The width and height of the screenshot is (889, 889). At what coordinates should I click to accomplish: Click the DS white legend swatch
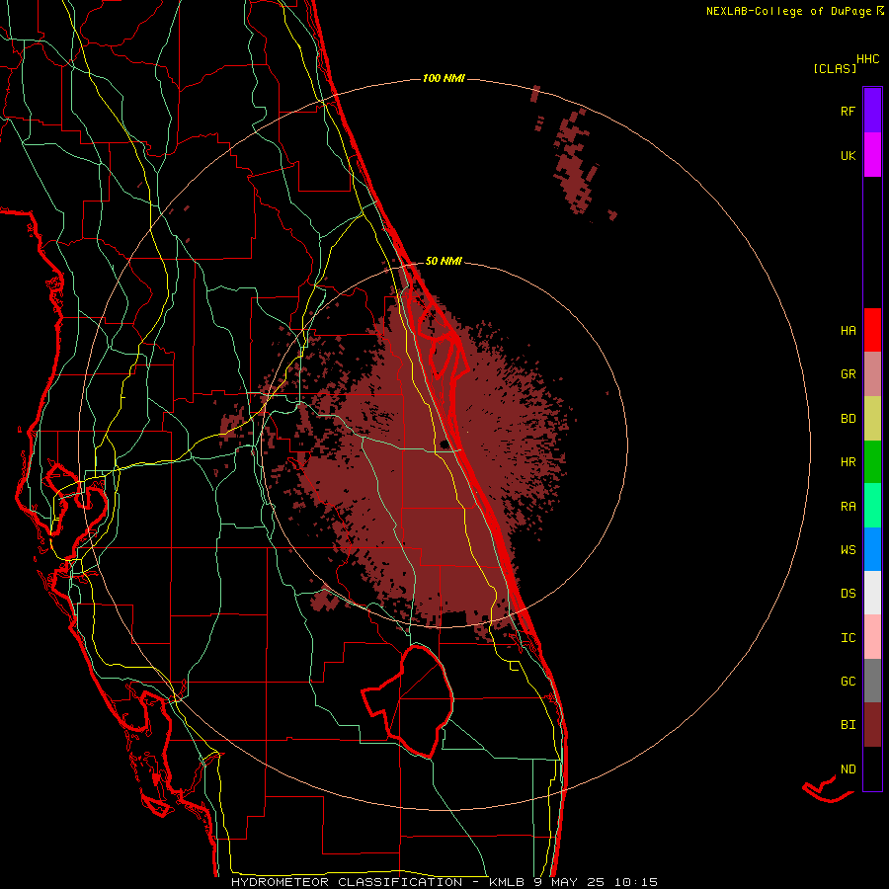[x=872, y=593]
